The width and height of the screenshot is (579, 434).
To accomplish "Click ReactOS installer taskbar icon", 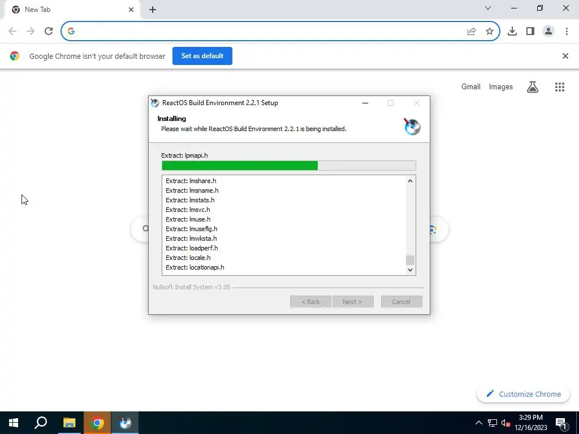I will [125, 423].
